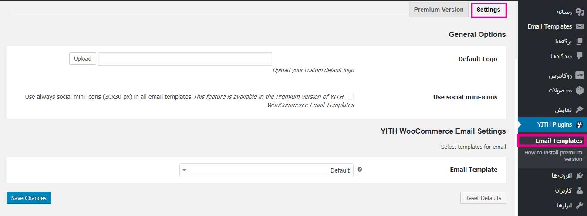Click the appearance brush icon (نمایش)
This screenshot has width=587, height=216.
[x=579, y=110]
